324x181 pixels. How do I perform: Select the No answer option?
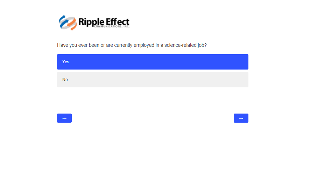(x=153, y=80)
